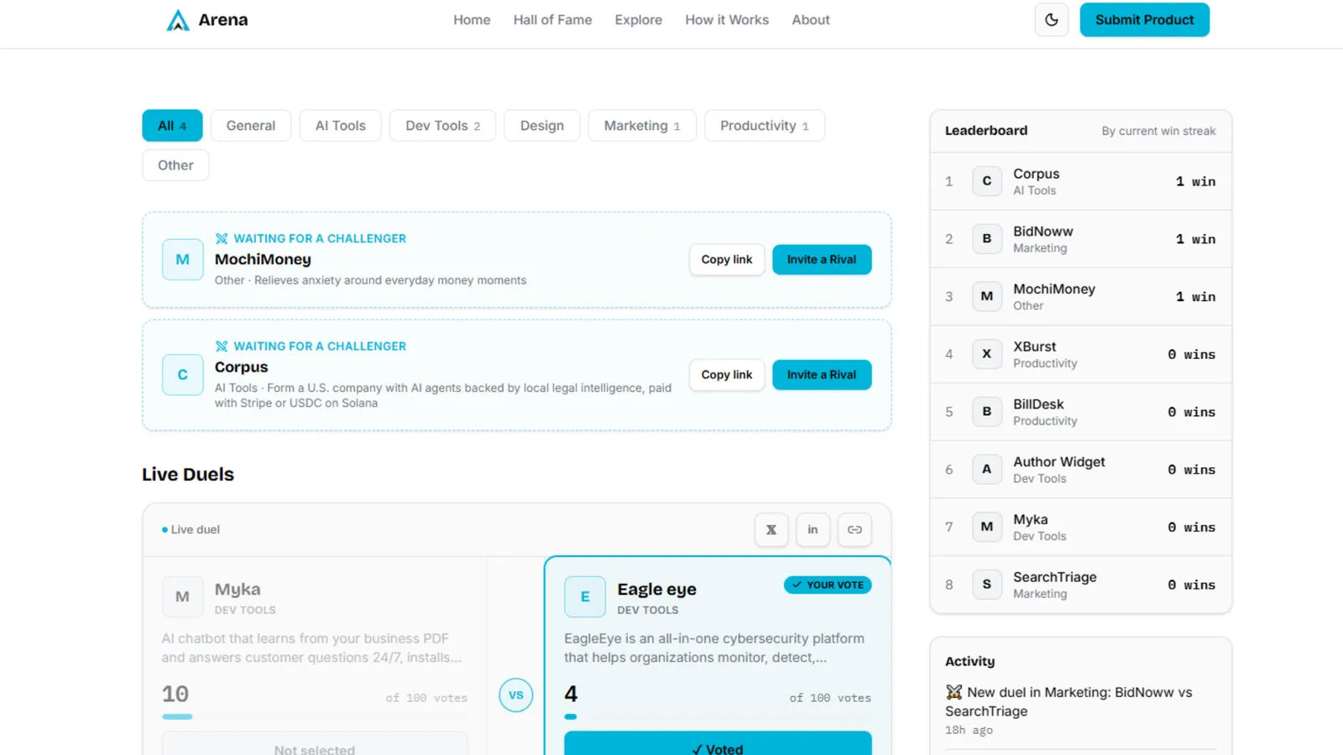Image resolution: width=1343 pixels, height=755 pixels.
Task: Go to the How it Works page
Action: coord(727,20)
